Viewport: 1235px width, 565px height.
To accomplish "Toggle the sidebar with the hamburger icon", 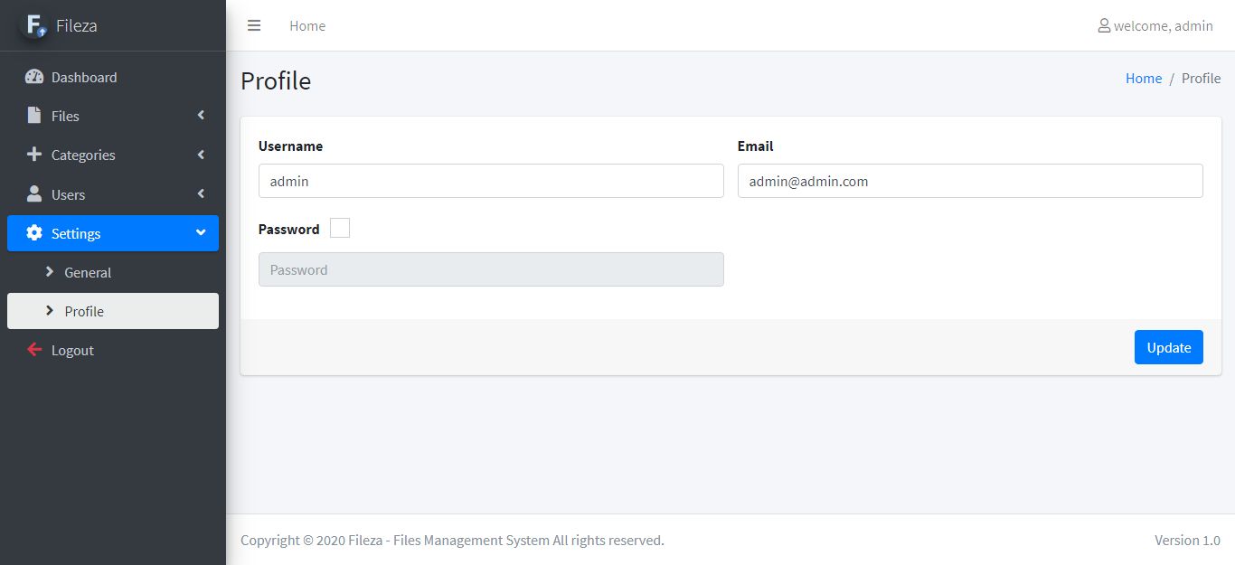I will (254, 25).
